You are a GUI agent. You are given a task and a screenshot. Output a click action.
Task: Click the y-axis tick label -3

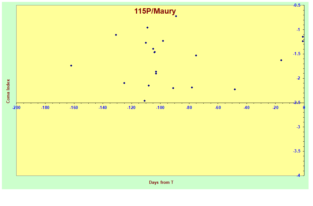(298, 127)
